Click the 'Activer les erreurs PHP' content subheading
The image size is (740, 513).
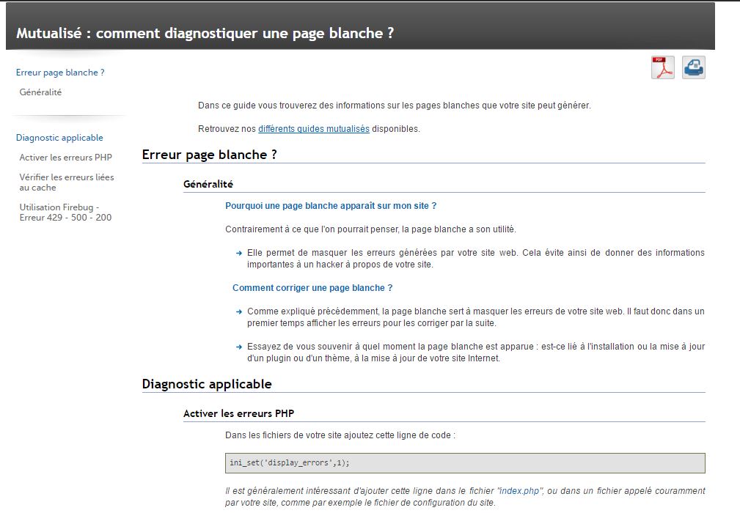(239, 413)
